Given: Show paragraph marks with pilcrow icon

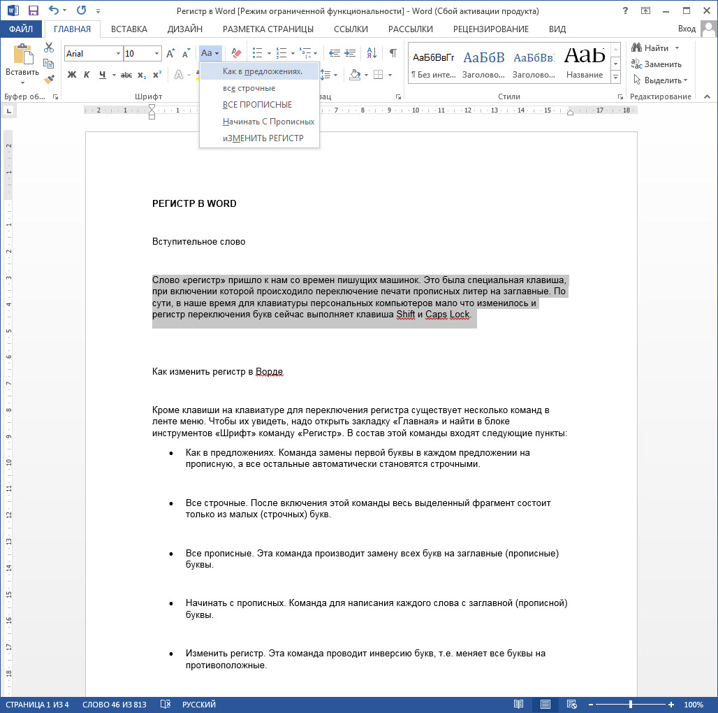Looking at the screenshot, I should [x=393, y=53].
